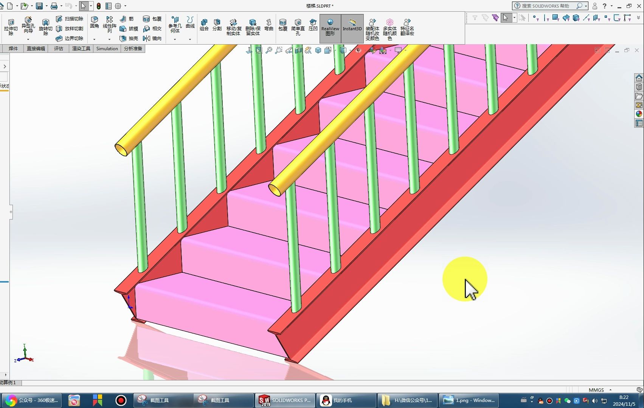Open 我的手机 in the taskbar
Viewport: 644px width, 408px height.
click(346, 400)
